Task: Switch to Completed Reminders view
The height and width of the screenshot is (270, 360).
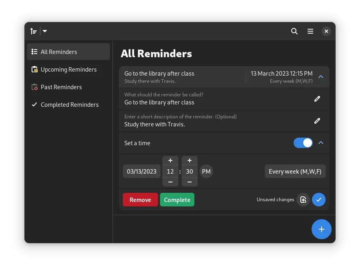Action: tap(69, 104)
